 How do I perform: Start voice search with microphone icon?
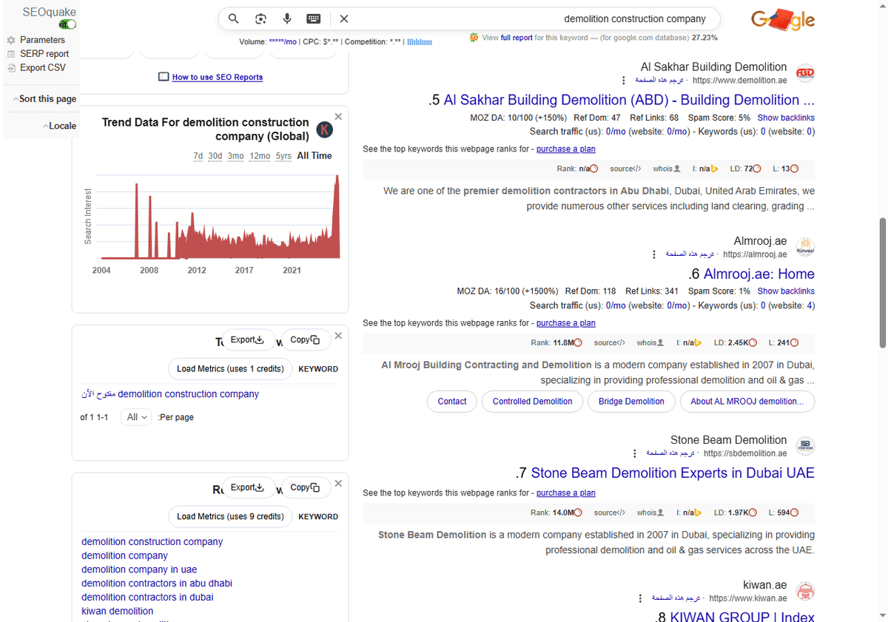[x=287, y=18]
